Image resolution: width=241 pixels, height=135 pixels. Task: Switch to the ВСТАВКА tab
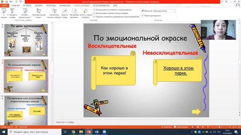[x=27, y=6]
